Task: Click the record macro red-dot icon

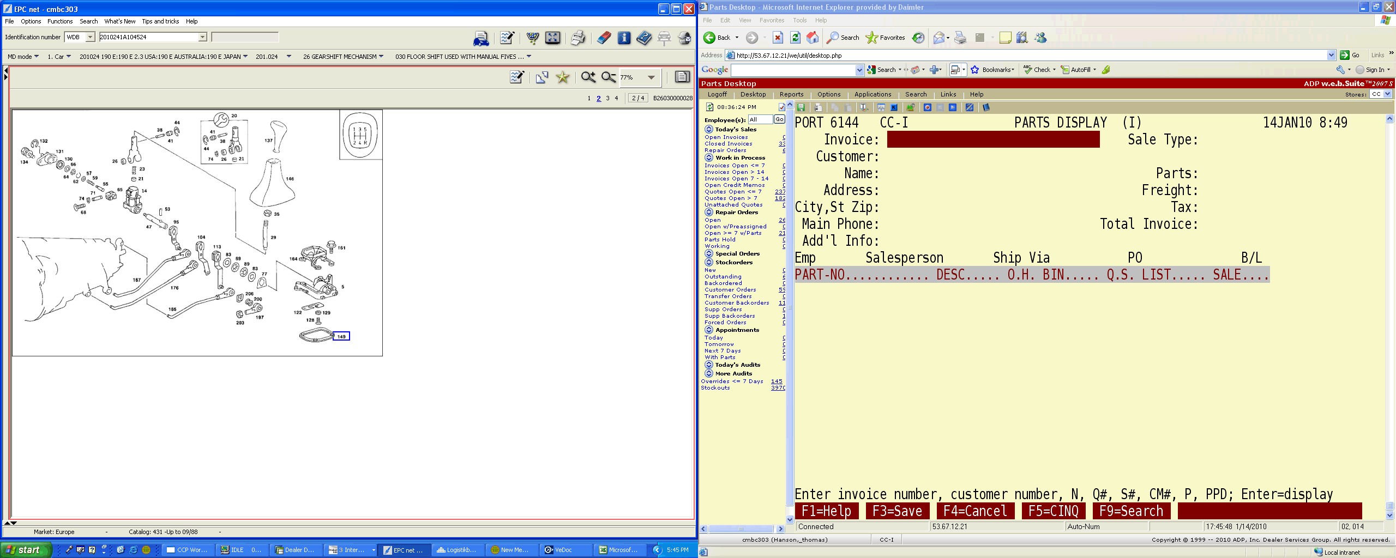Action: (x=927, y=107)
